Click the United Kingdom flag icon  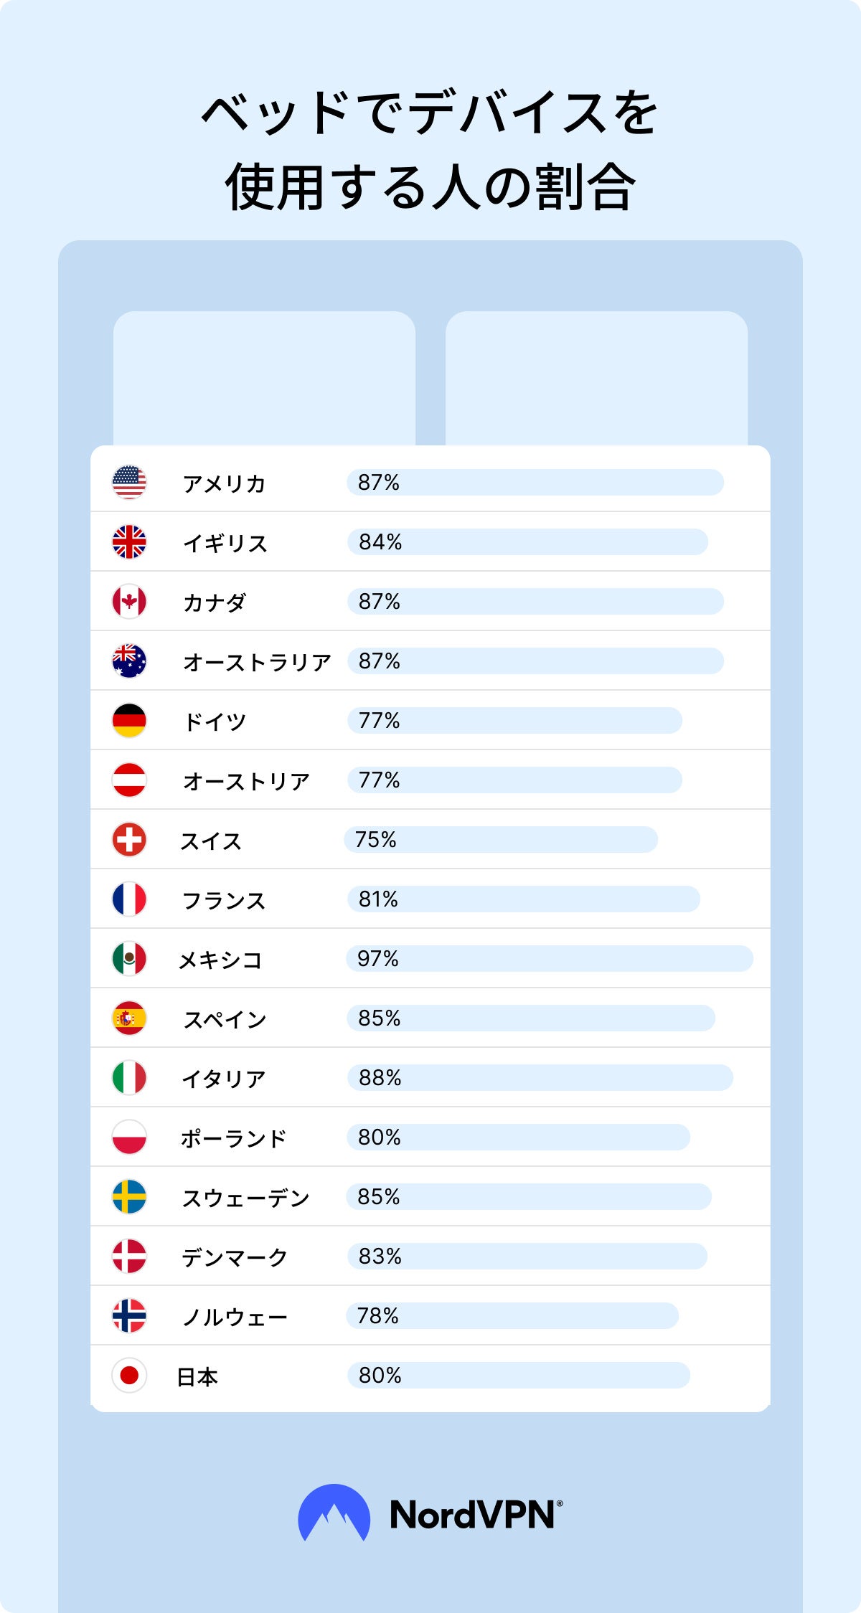129,541
